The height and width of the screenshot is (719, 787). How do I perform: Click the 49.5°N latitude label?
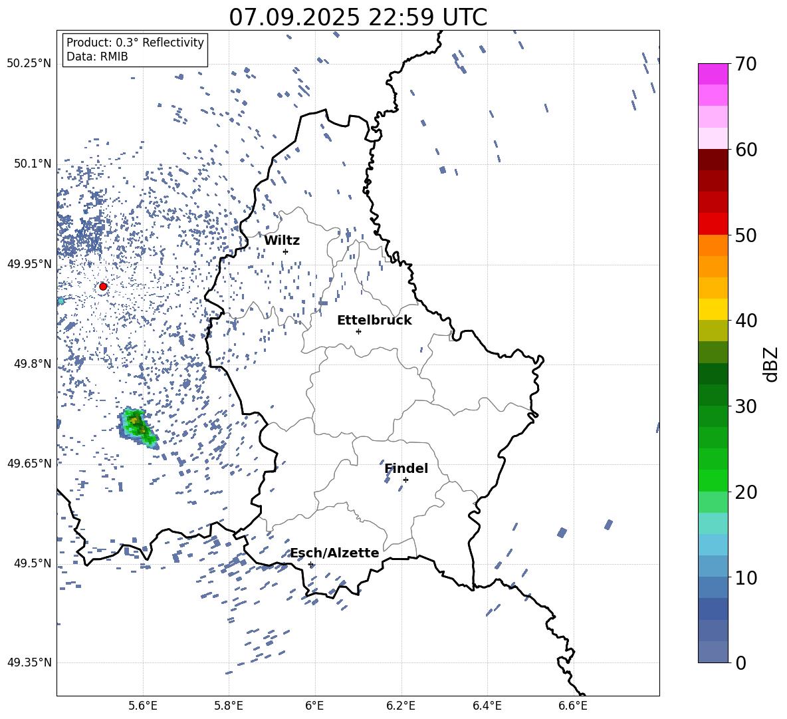[x=32, y=563]
